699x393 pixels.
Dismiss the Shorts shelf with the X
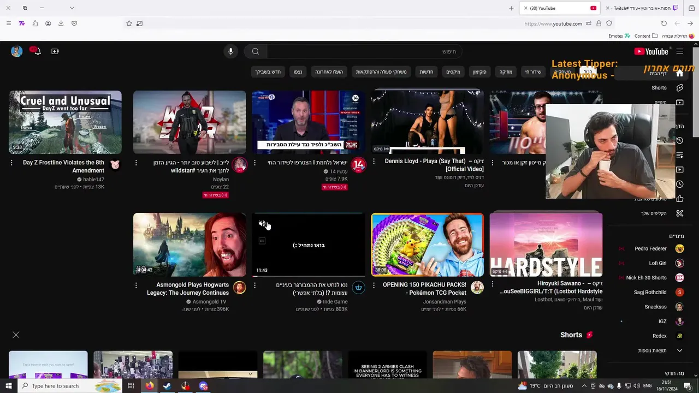(16, 335)
